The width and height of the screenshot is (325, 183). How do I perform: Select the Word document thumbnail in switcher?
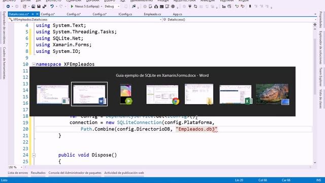89,94
